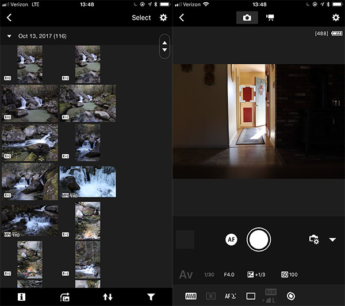Open the info icon in gallery toolbar
Viewport: 345px width, 306px height.
click(x=22, y=297)
